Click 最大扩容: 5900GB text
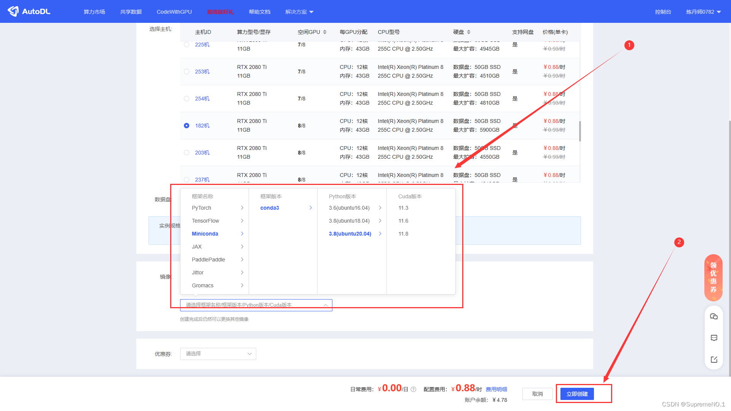This screenshot has width=731, height=411. 476,130
